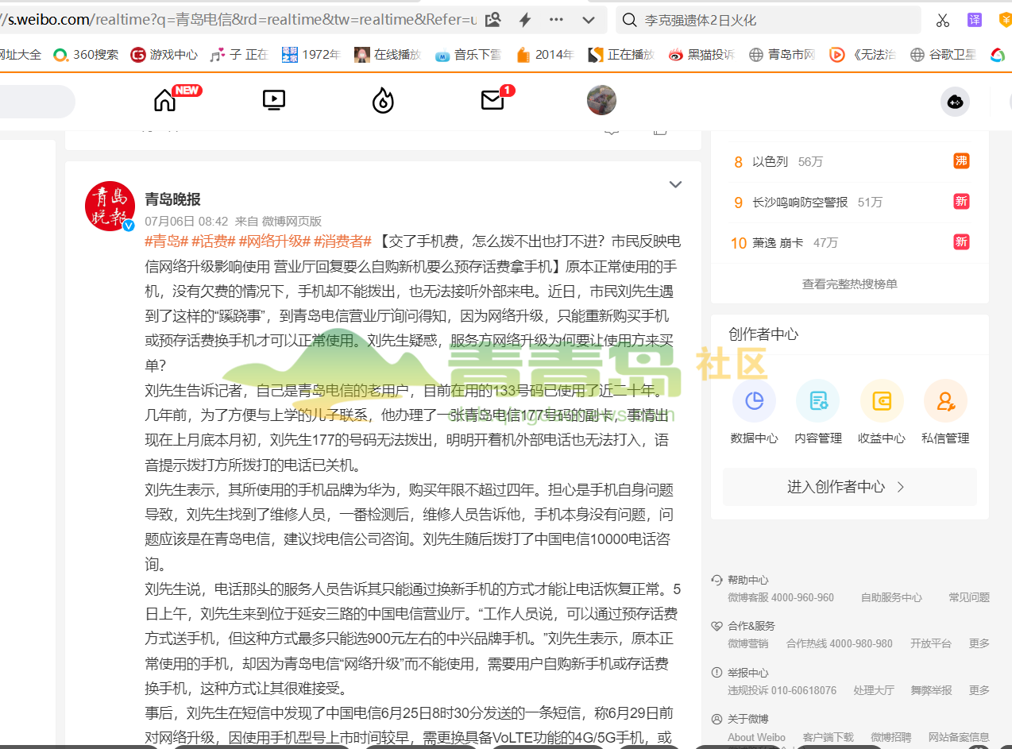Open 开放平台 footer link

[x=930, y=643]
